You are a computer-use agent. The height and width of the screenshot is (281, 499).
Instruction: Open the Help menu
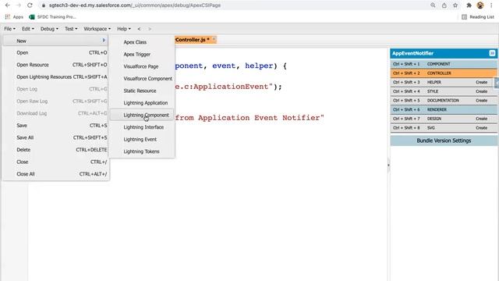point(124,29)
